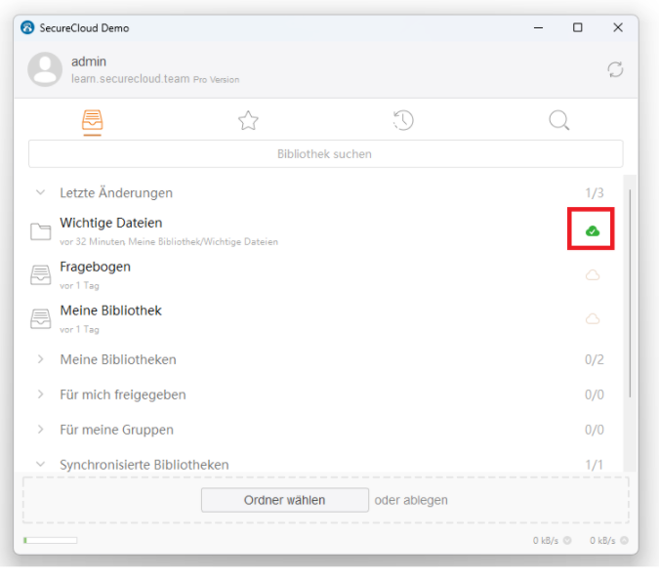
Task: Click the learn.securecloud.team server address
Action: pos(130,79)
